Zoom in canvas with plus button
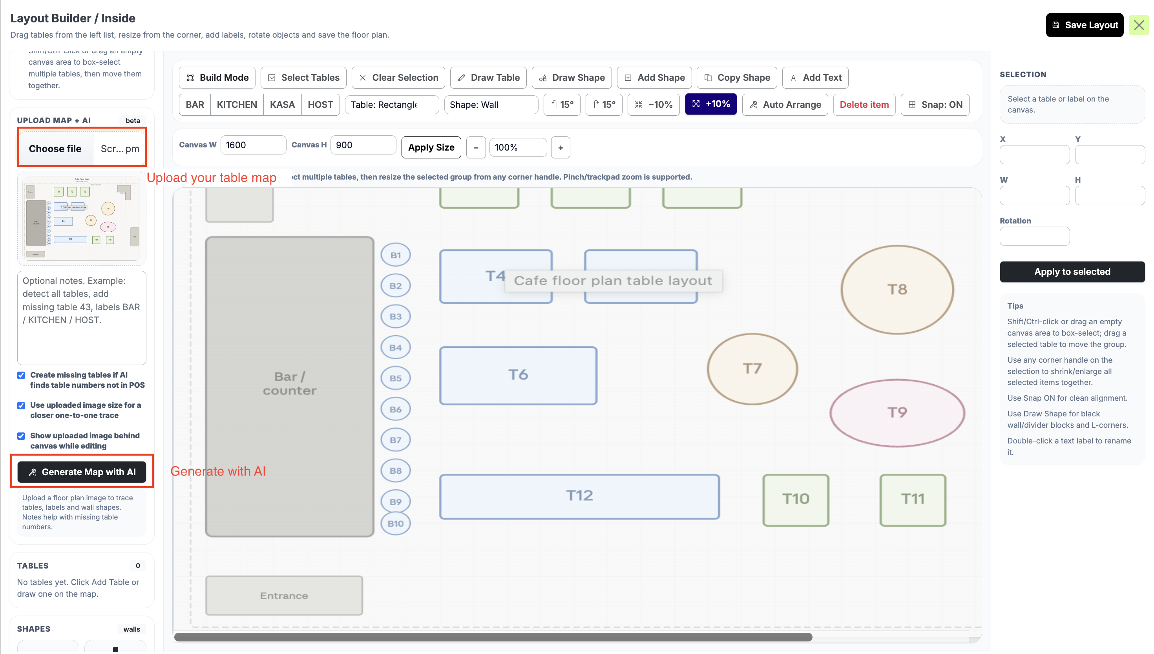Image resolution: width=1154 pixels, height=654 pixels. [x=561, y=147]
